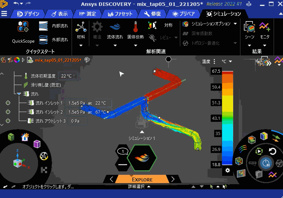Click the home view icon
This screenshot has width=283, height=198.
click(25, 137)
